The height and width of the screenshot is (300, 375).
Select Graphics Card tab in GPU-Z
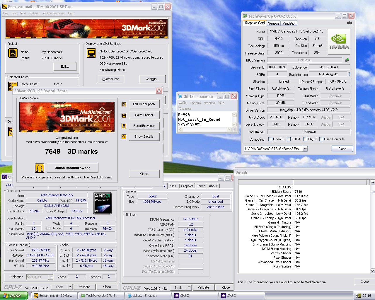click(255, 23)
